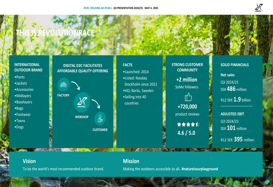Viewport: 273px width, 187px height.
Task: Click the 'MAY 6, 2025' date
Action: [x=151, y=8]
